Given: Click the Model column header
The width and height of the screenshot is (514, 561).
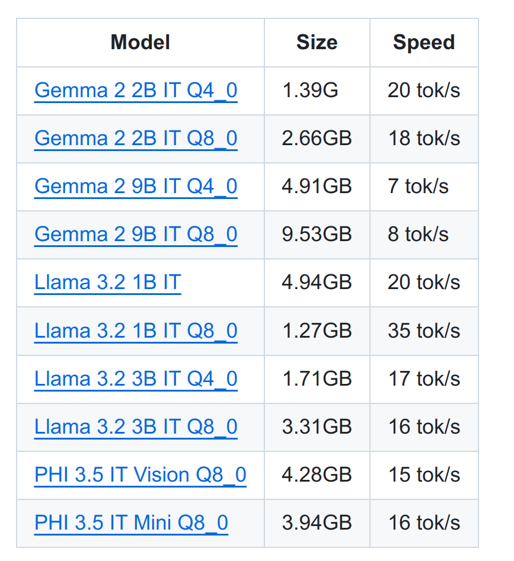Looking at the screenshot, I should point(141,42).
